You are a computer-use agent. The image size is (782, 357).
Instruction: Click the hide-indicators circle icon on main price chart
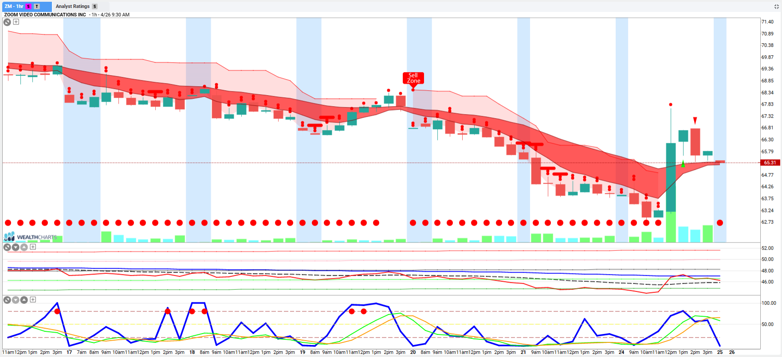coord(7,22)
